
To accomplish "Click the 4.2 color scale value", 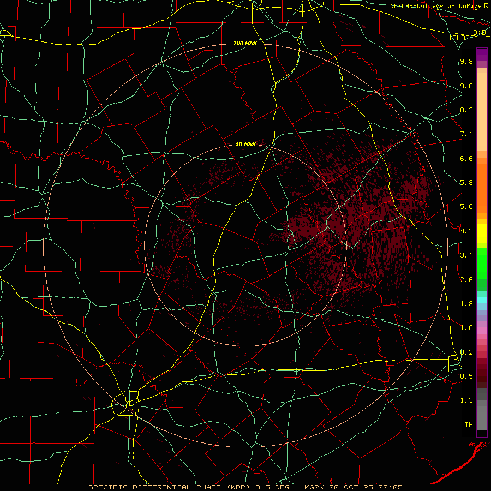I will (466, 231).
